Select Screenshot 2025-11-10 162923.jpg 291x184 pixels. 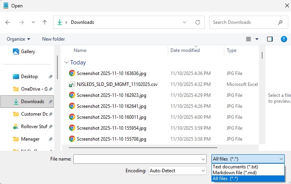point(111,95)
